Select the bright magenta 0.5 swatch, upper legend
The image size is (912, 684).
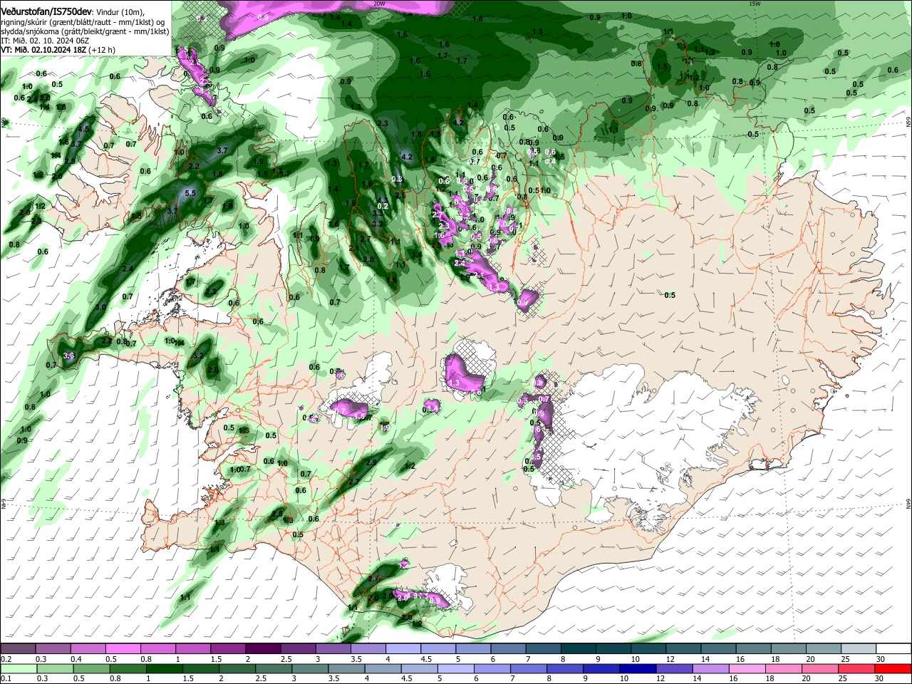click(123, 649)
